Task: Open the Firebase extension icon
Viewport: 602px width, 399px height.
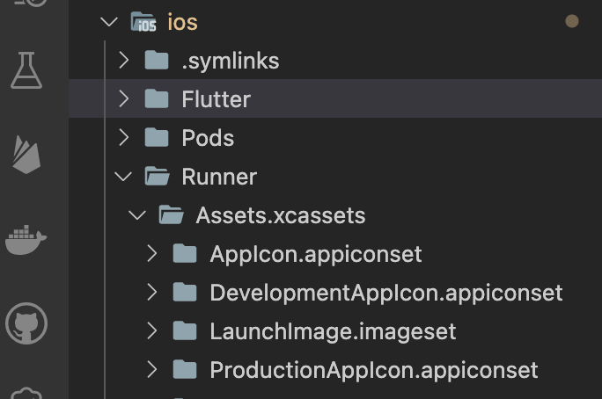Action: point(26,156)
